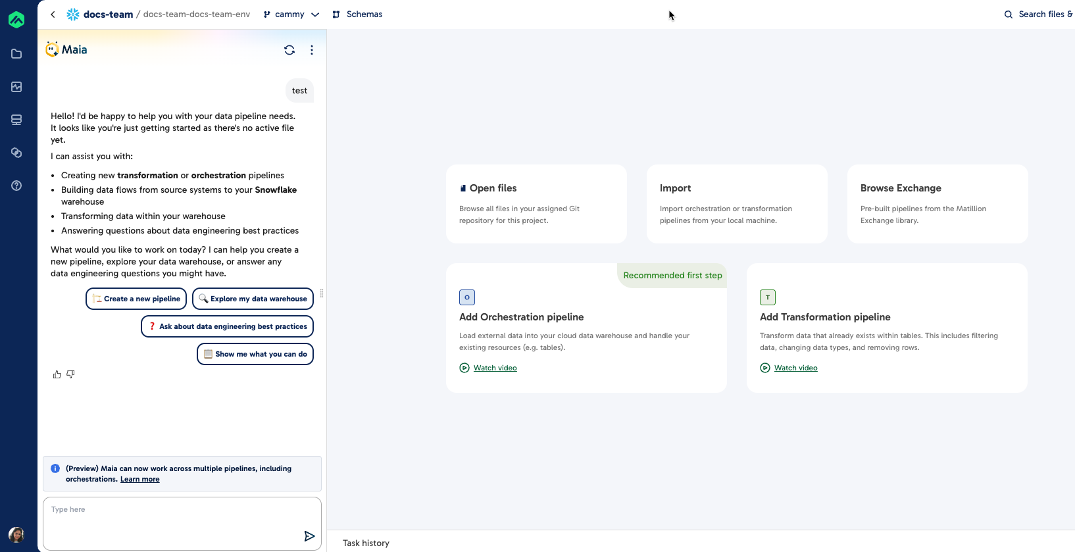
Task: Click the Matillion logo in the sidebar
Action: click(16, 20)
